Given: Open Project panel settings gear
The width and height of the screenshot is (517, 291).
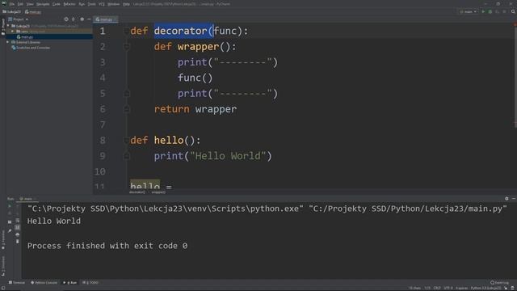Looking at the screenshot, I should (82, 19).
